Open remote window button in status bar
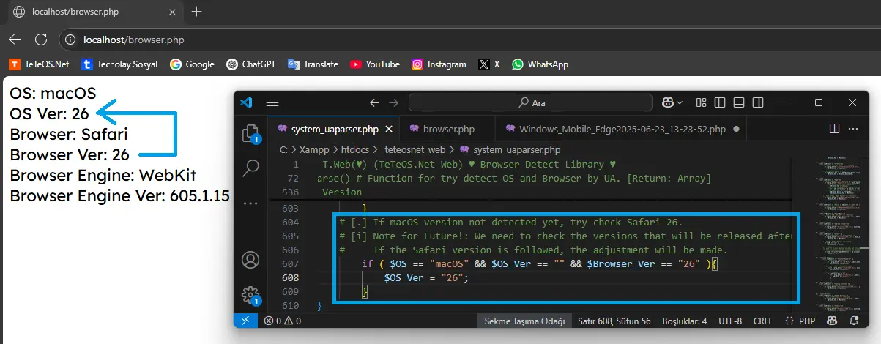The width and height of the screenshot is (881, 344). point(245,321)
